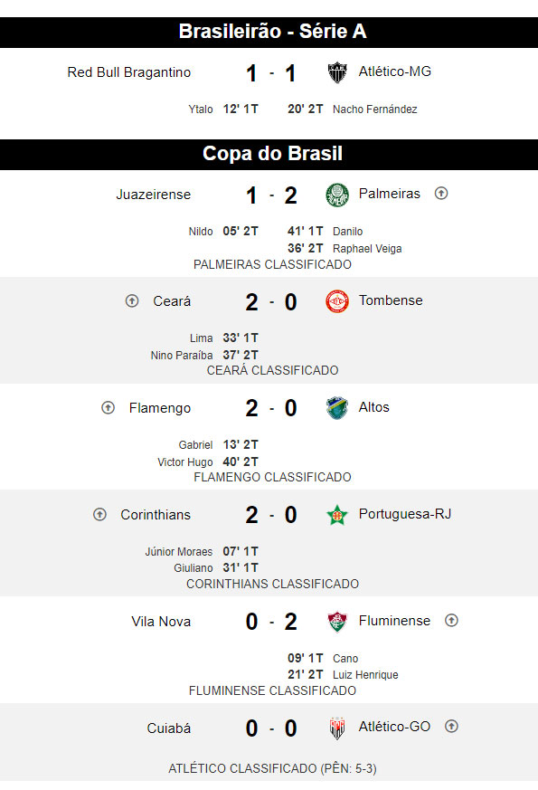Click the Palmeiras club crest
Image resolution: width=538 pixels, height=790 pixels.
click(x=337, y=195)
